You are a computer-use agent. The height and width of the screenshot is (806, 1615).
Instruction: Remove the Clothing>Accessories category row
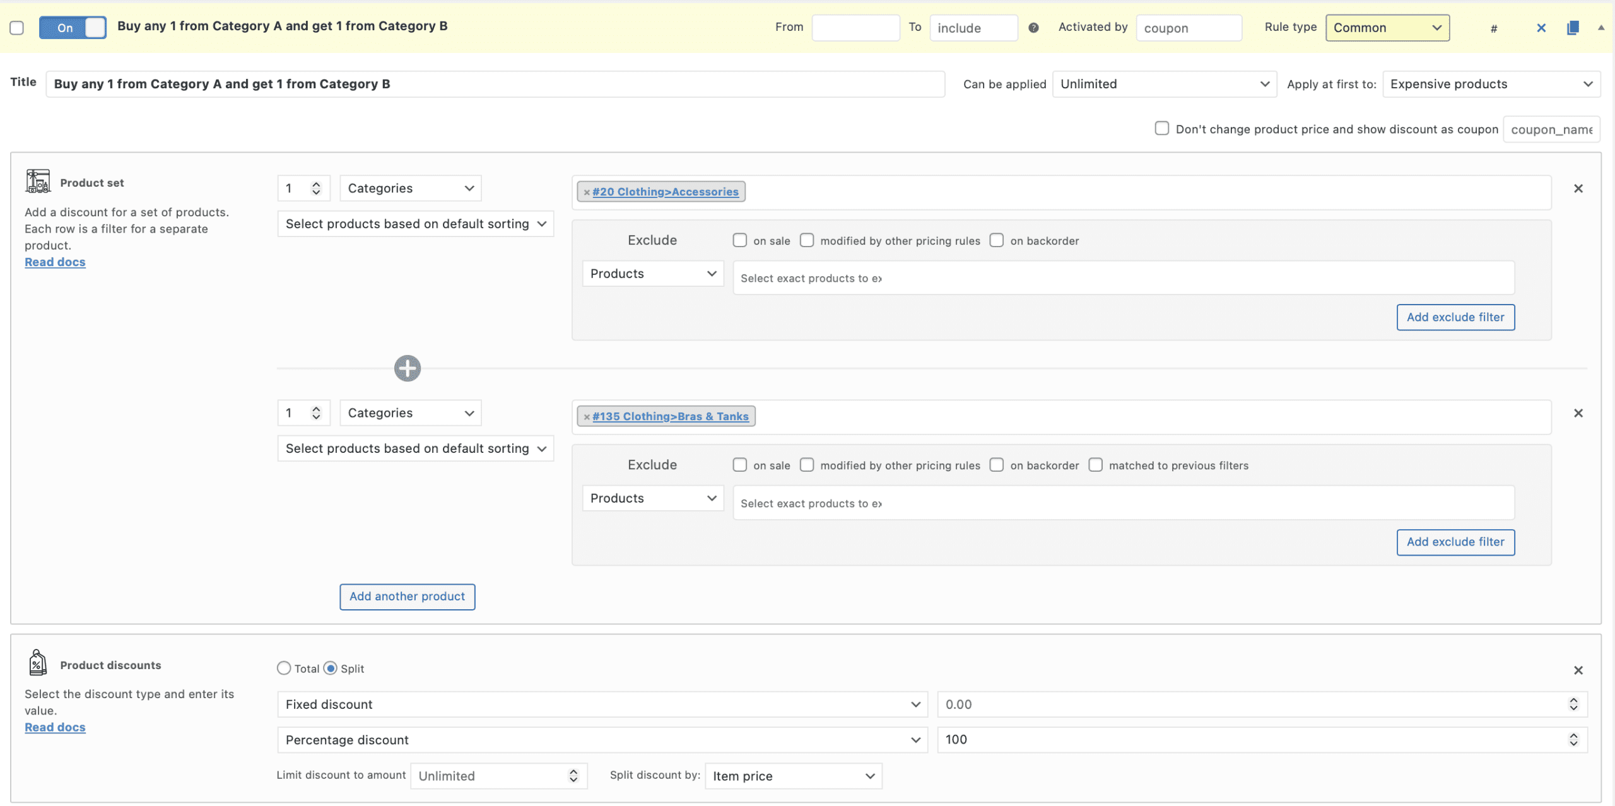pos(1578,189)
